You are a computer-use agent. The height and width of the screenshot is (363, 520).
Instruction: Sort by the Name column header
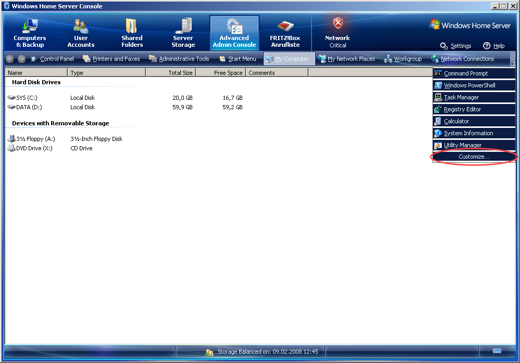tap(36, 73)
